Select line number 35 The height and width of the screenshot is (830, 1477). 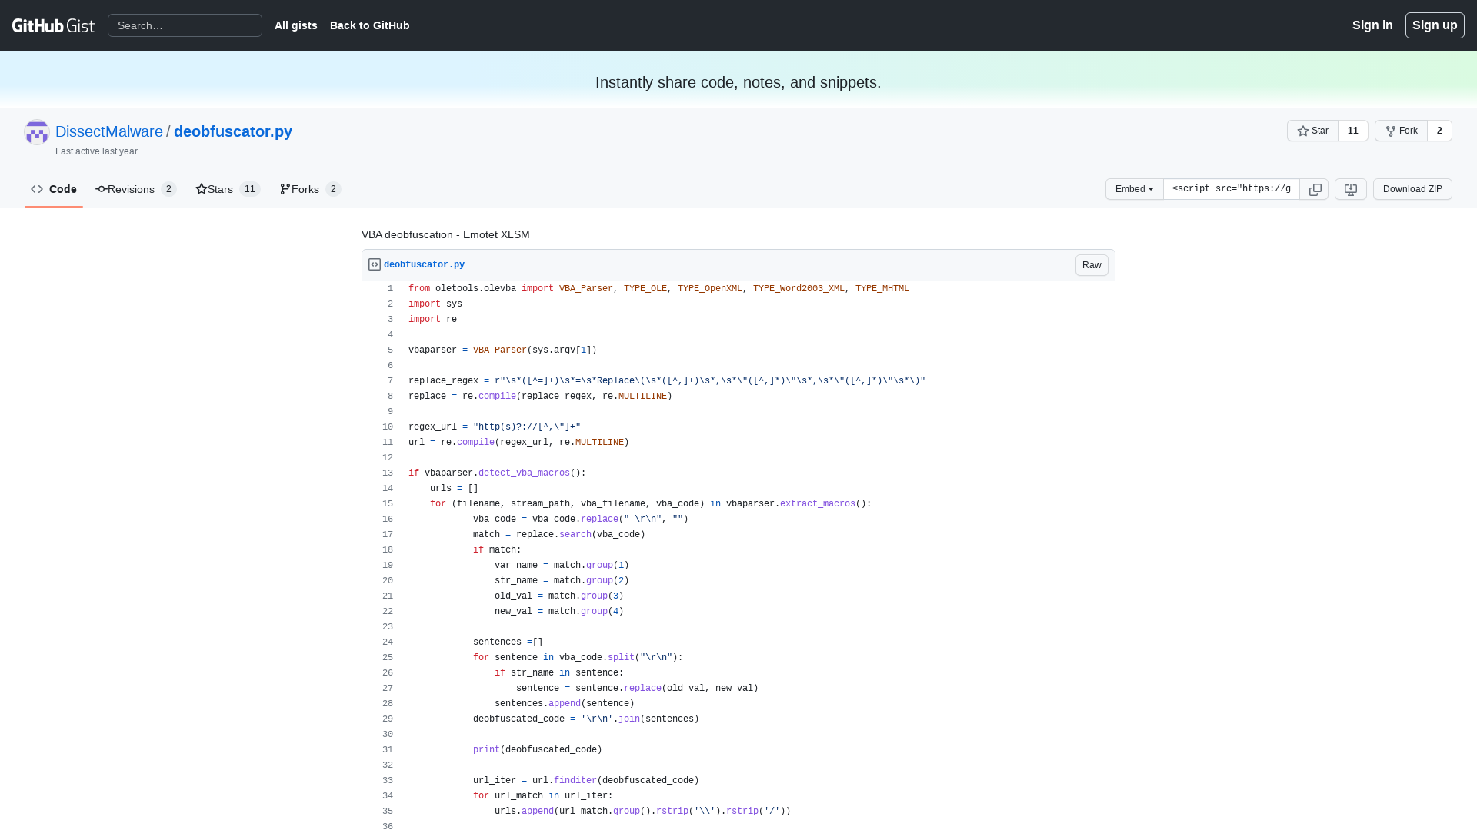(x=382, y=812)
